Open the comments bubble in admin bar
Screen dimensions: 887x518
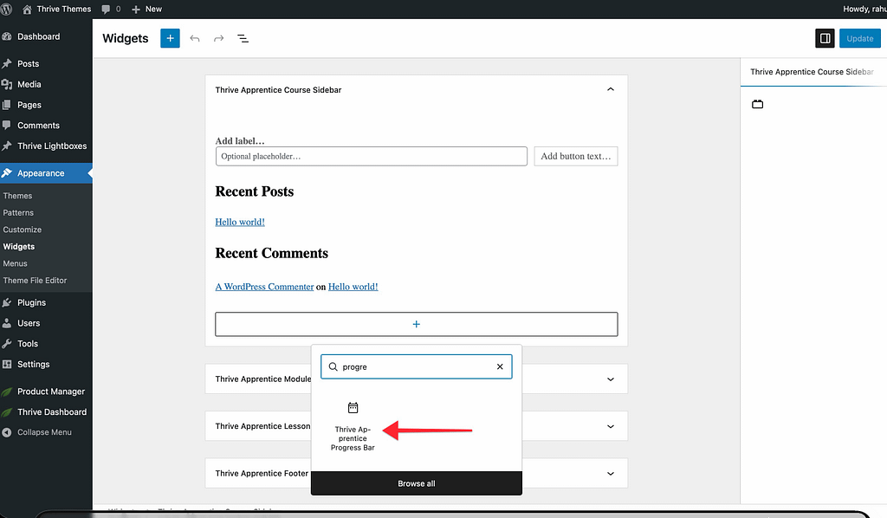[110, 9]
